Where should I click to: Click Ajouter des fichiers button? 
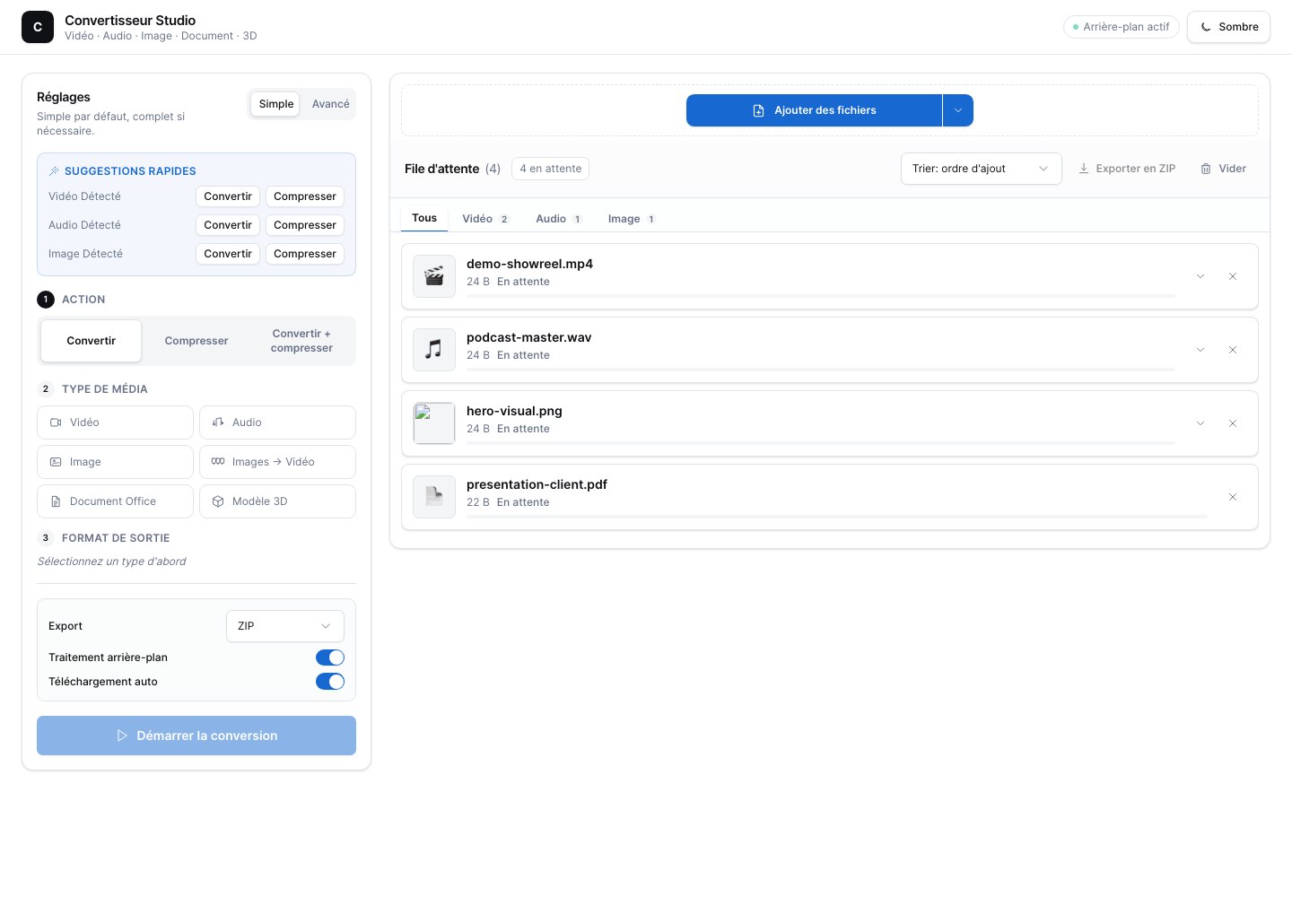(814, 110)
